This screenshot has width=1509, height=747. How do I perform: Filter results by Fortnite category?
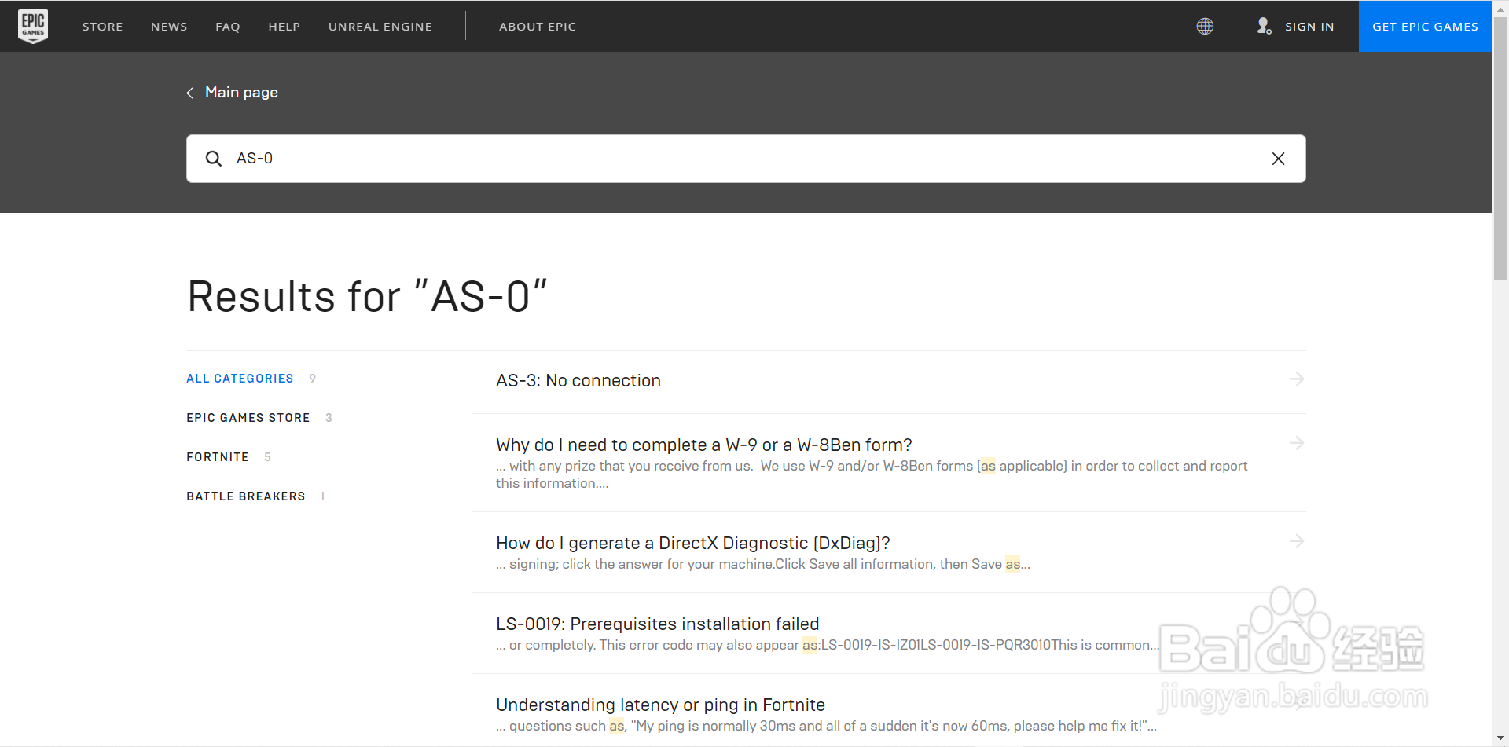pyautogui.click(x=218, y=457)
